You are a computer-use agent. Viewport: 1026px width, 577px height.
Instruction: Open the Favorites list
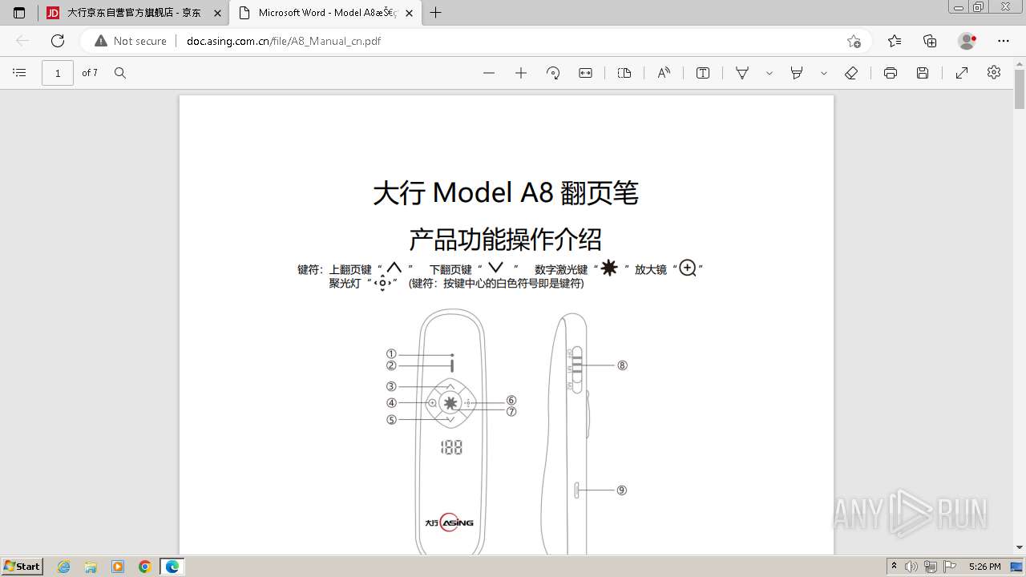tap(895, 41)
